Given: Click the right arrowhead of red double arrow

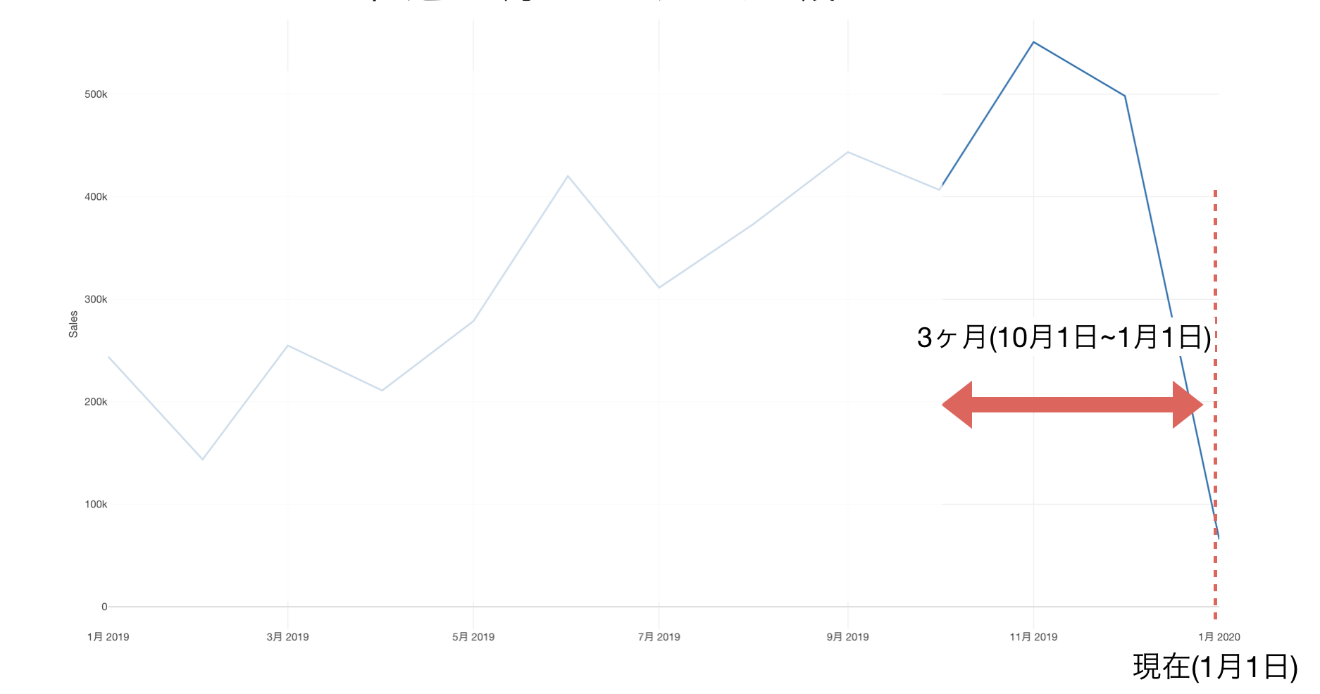Looking at the screenshot, I should coord(1188,405).
